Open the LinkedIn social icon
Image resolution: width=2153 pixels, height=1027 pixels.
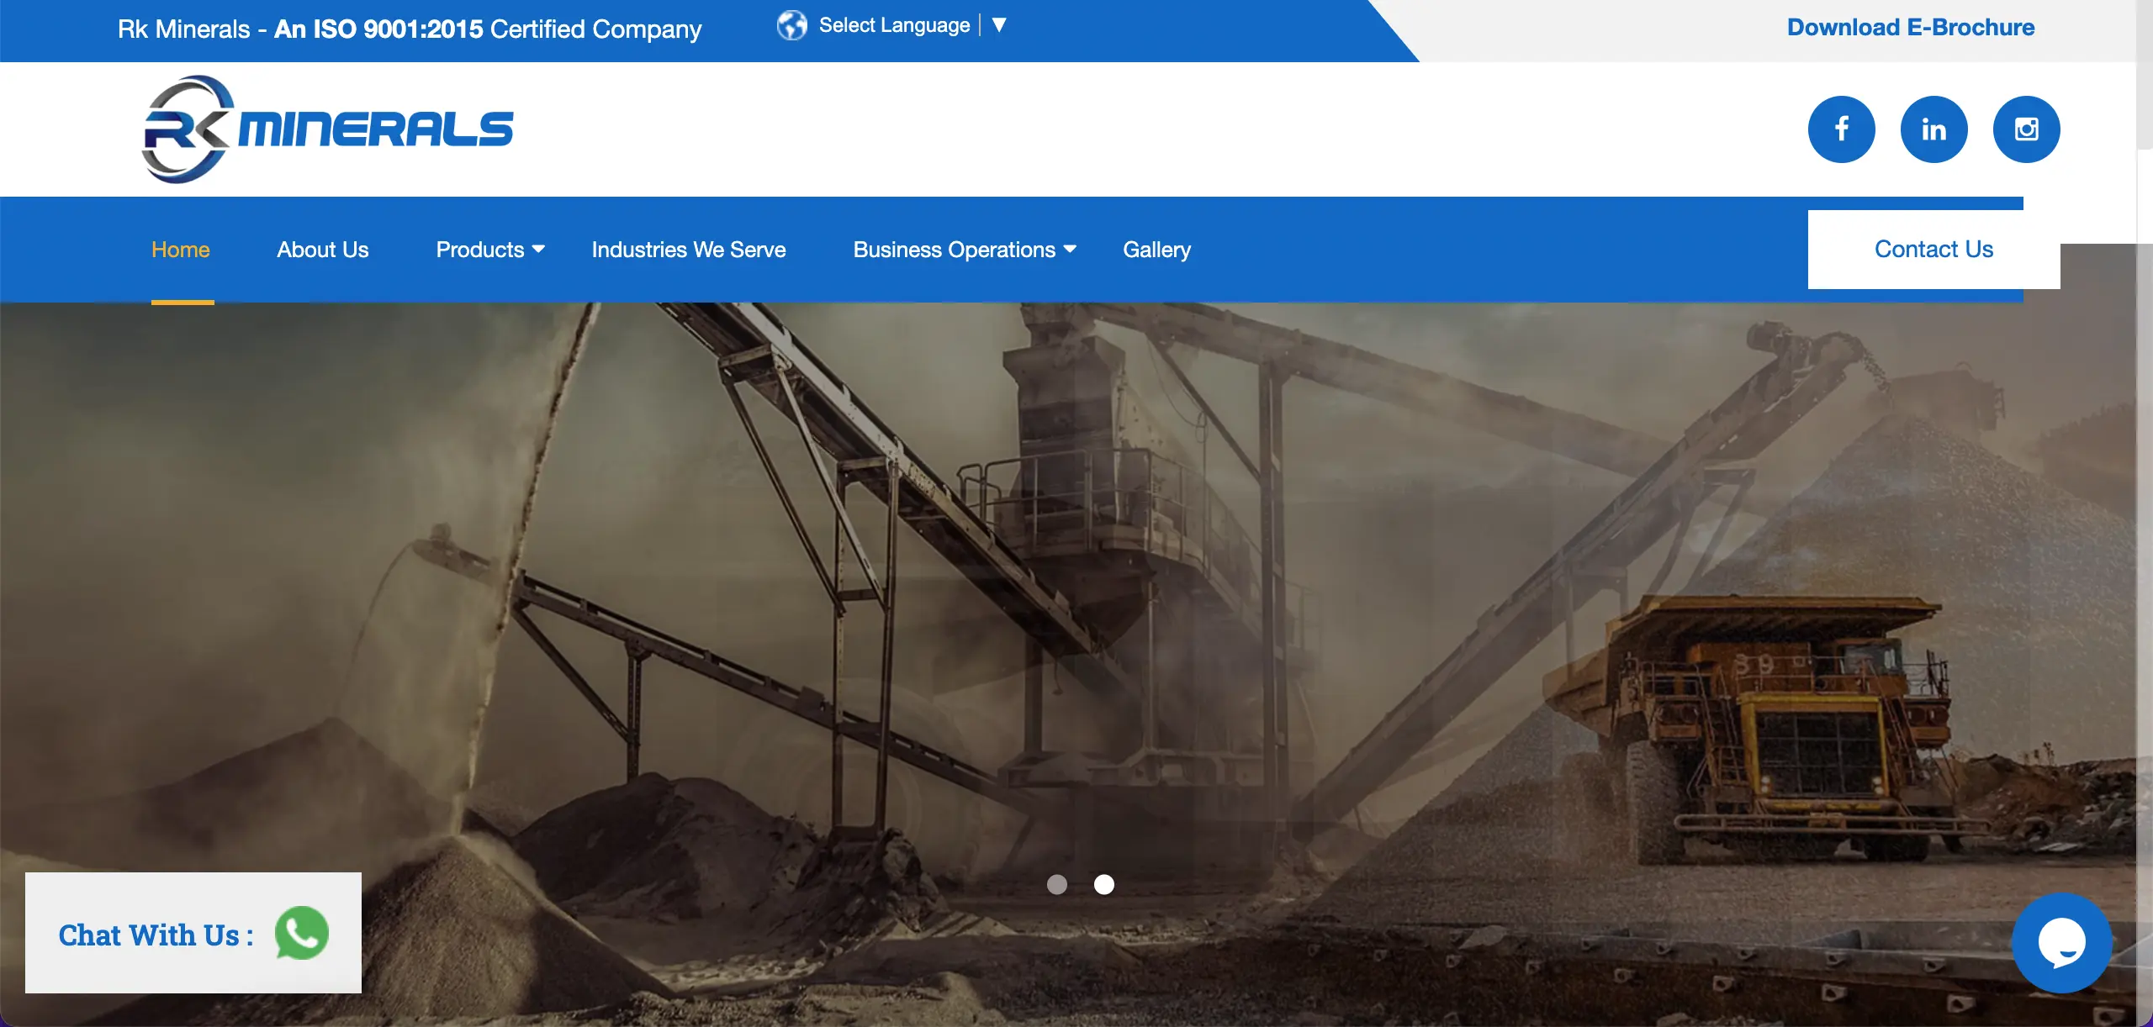point(1933,129)
